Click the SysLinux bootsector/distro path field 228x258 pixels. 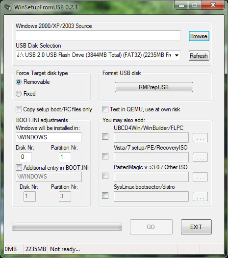pos(151,197)
